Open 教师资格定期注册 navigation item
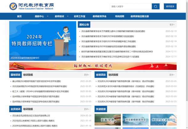188x129 pixels. click(139, 16)
